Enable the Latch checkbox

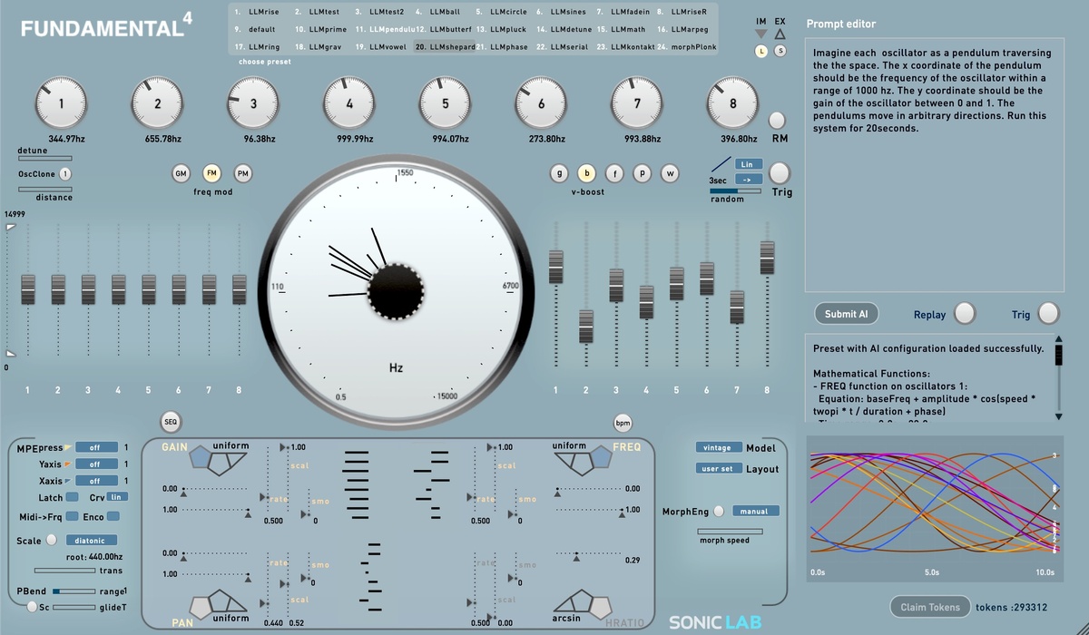coord(74,498)
